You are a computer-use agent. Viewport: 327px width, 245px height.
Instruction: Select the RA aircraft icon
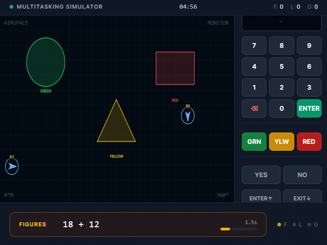point(188,116)
